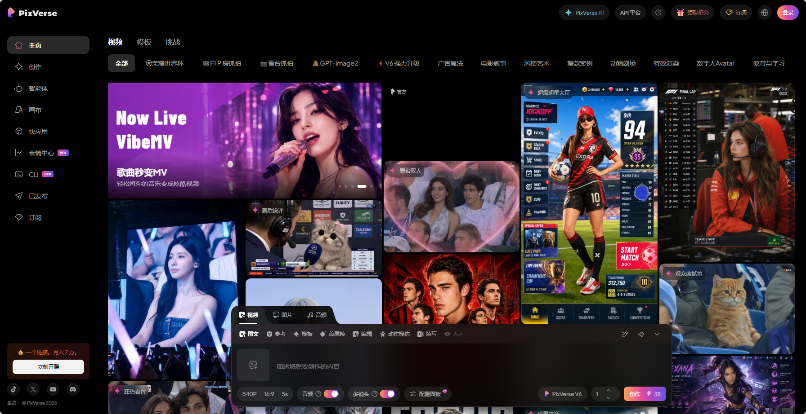Viewport: 806px width, 414px height.
Task: Filter by 广告魔法 category
Action: tap(450, 63)
